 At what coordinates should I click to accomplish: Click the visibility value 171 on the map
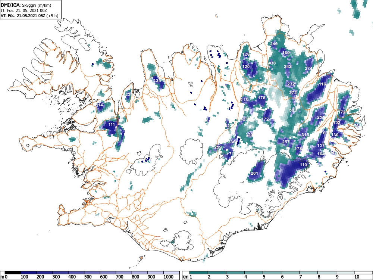coord(230,154)
